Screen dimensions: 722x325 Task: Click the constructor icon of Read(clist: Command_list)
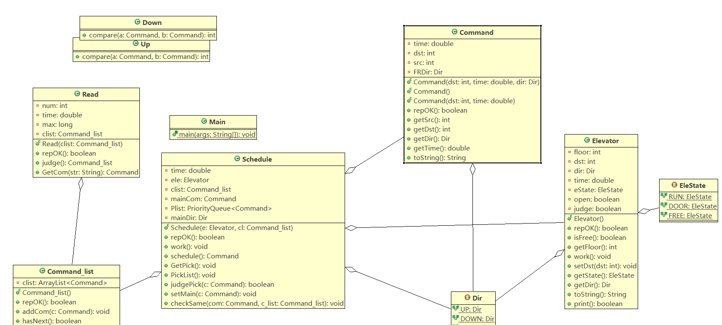38,143
